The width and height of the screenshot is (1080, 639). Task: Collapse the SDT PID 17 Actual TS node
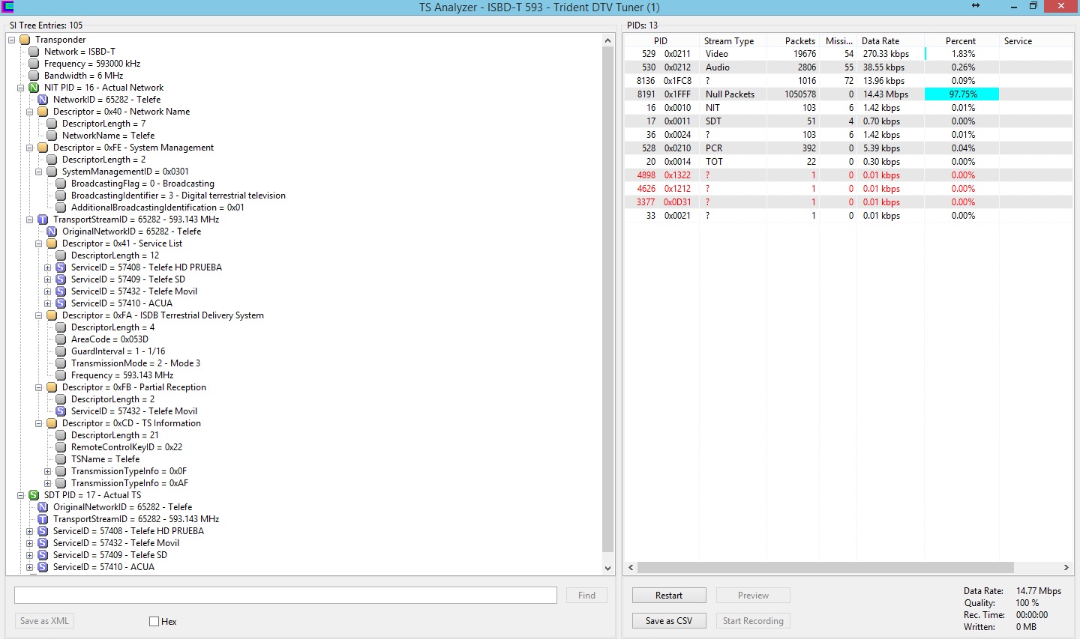[21, 495]
